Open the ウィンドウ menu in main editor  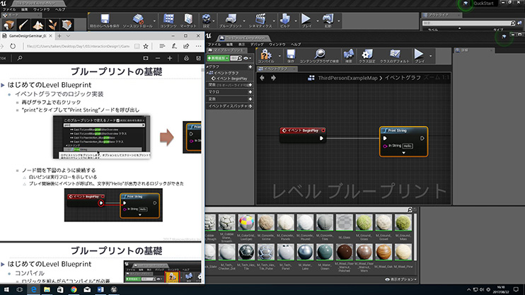pyautogui.click(x=41, y=9)
